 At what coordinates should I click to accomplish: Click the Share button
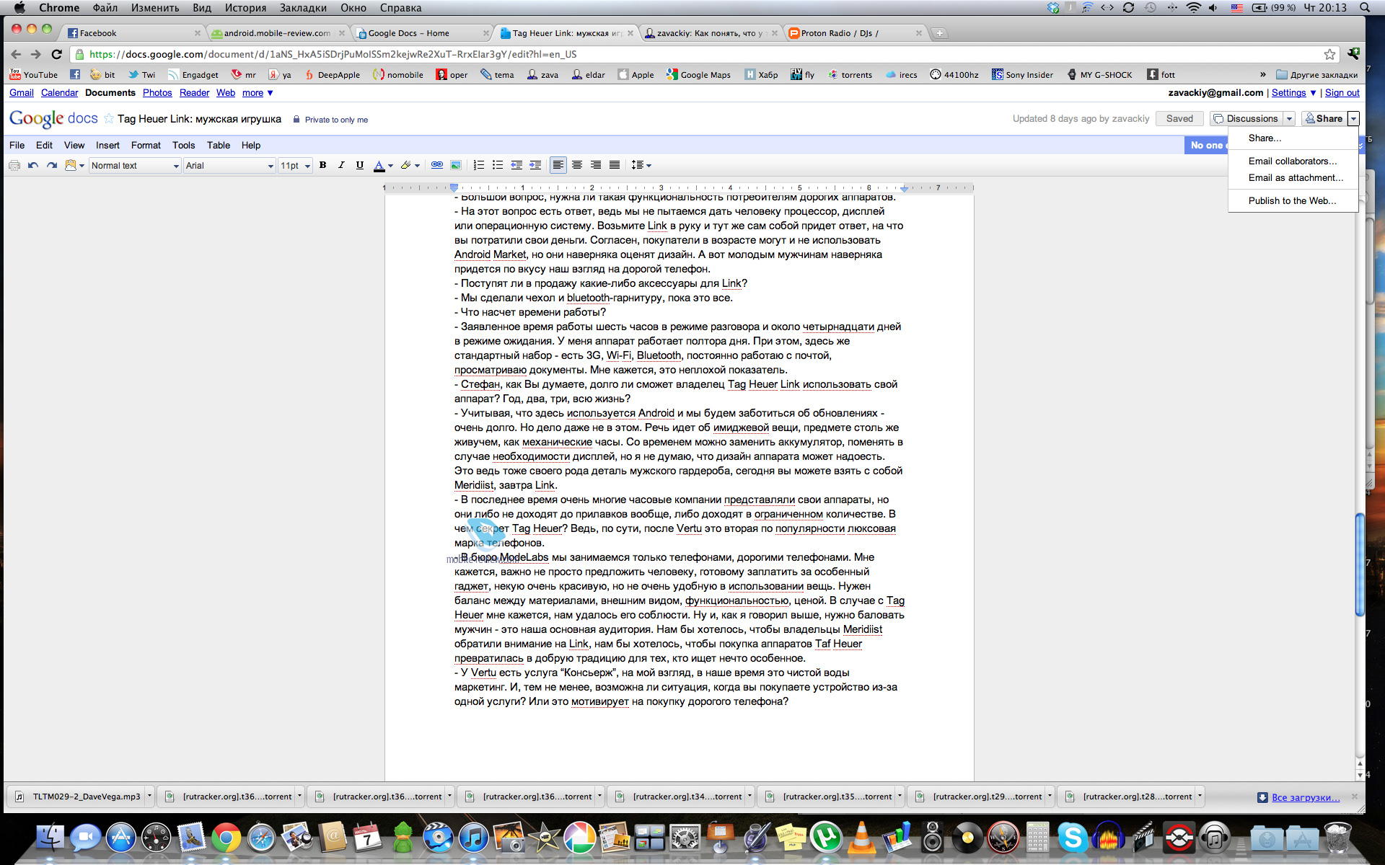point(1324,119)
